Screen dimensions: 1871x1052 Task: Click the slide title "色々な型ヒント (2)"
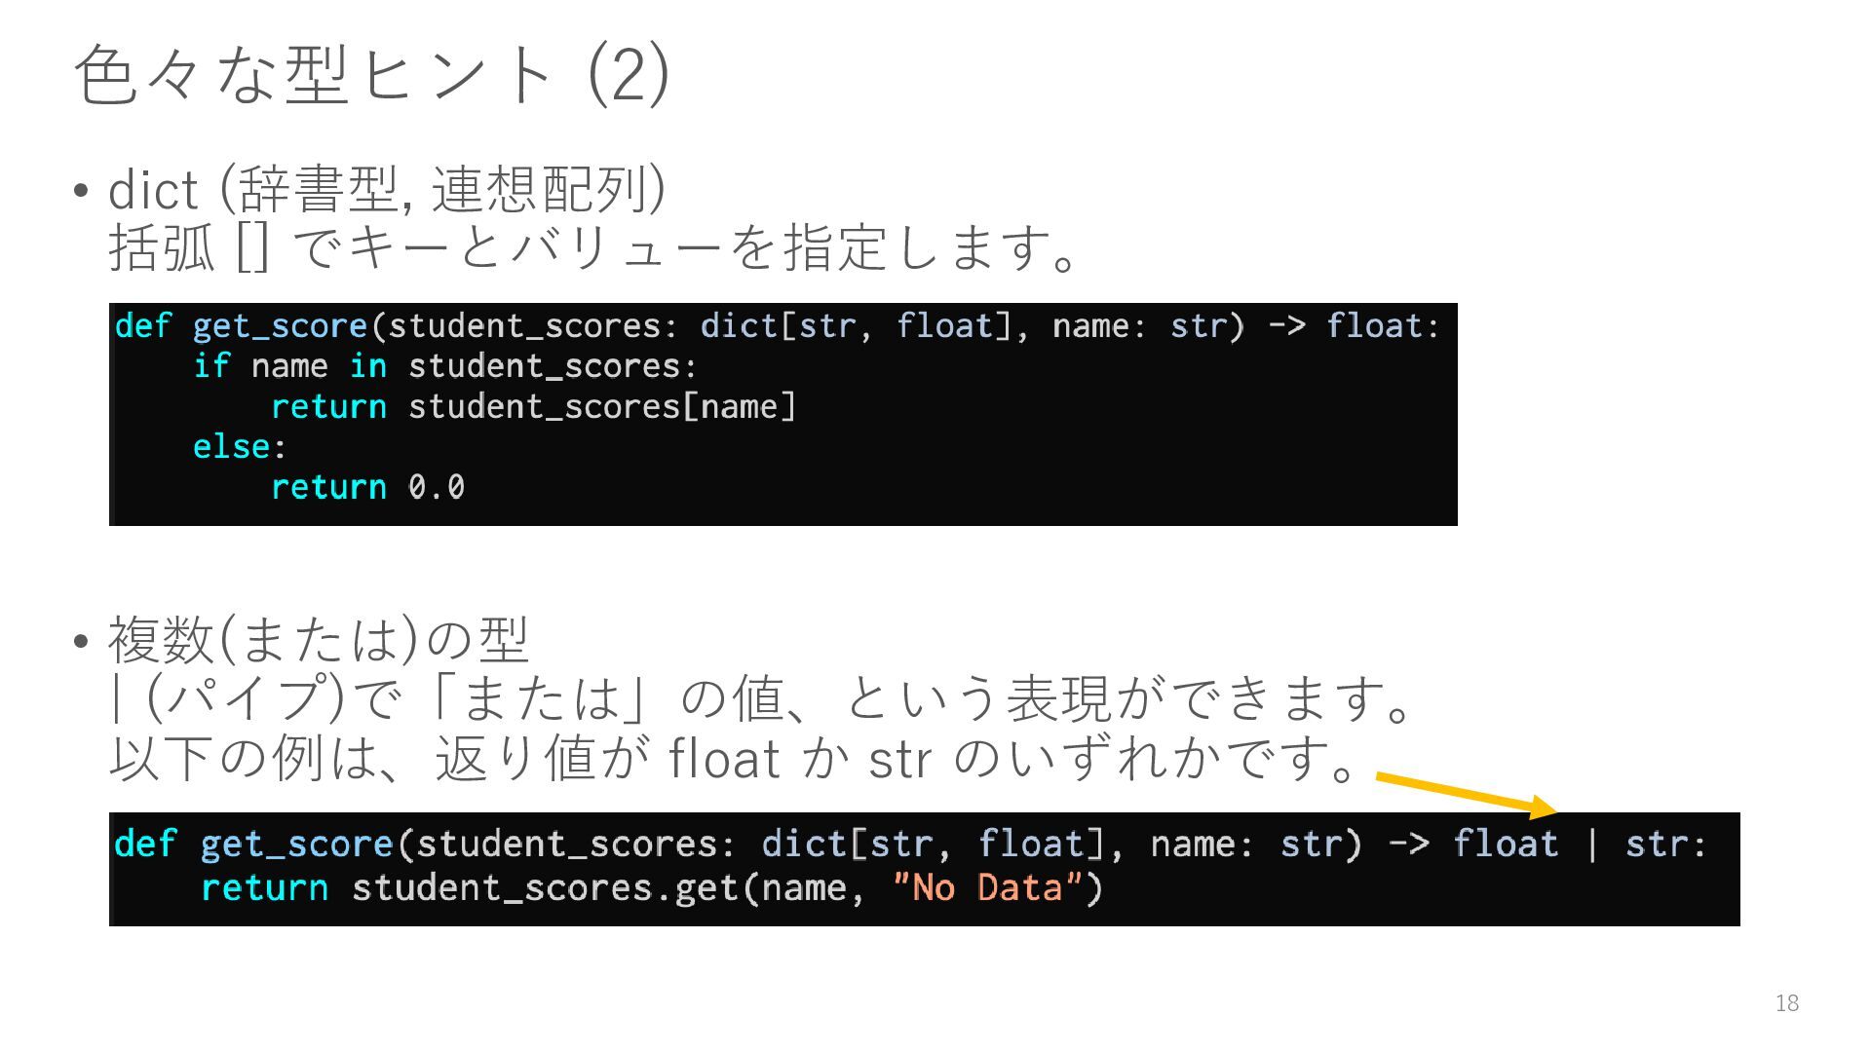(x=371, y=74)
